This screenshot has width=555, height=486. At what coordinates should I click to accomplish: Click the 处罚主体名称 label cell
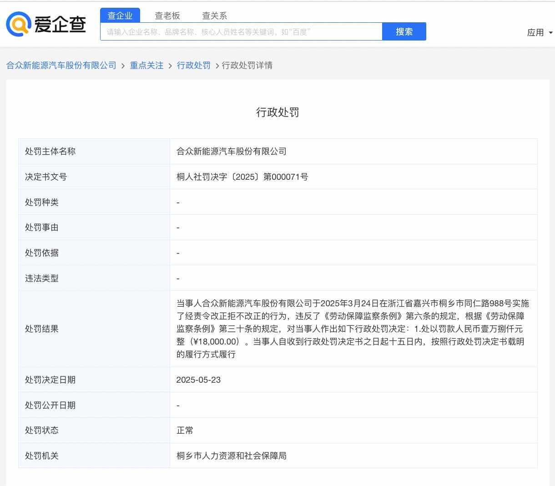(x=94, y=152)
